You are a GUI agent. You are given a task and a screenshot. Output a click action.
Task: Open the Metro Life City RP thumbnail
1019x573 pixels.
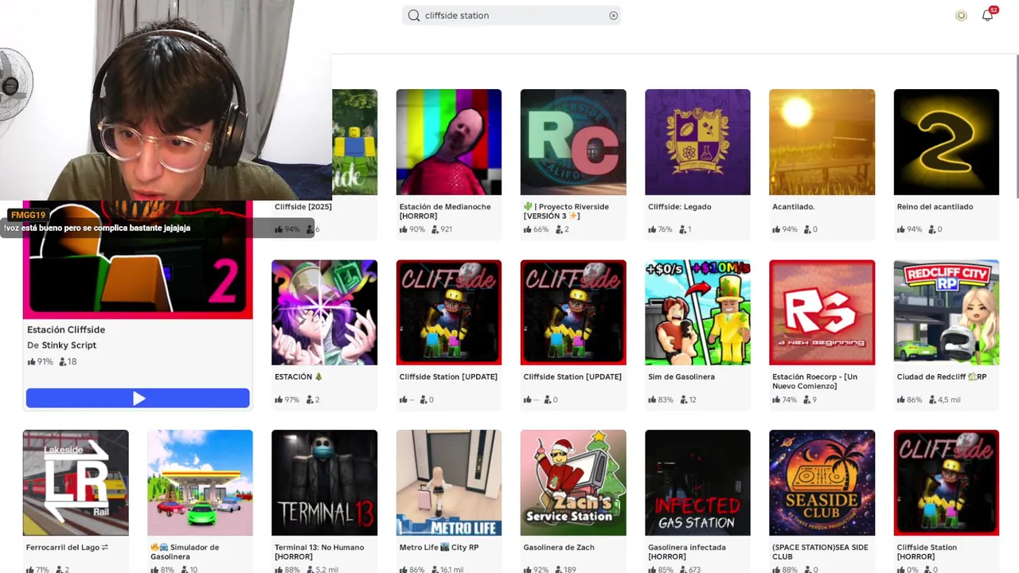point(449,482)
